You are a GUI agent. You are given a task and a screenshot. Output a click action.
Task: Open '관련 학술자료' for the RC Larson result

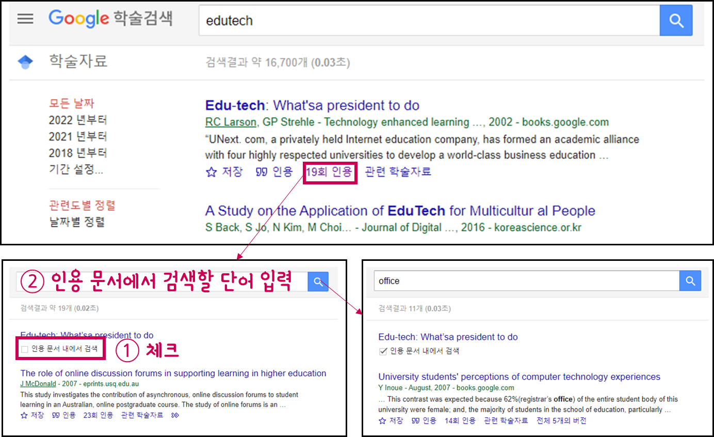coord(398,171)
